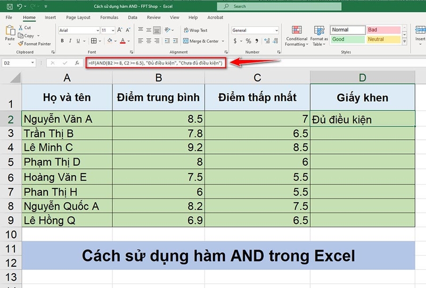Click the Orientation text angle icon
Viewport: 426px width, 288px height.
[167, 30]
